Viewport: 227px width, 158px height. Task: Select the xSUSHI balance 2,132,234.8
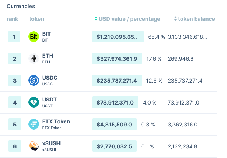[x=182, y=146]
